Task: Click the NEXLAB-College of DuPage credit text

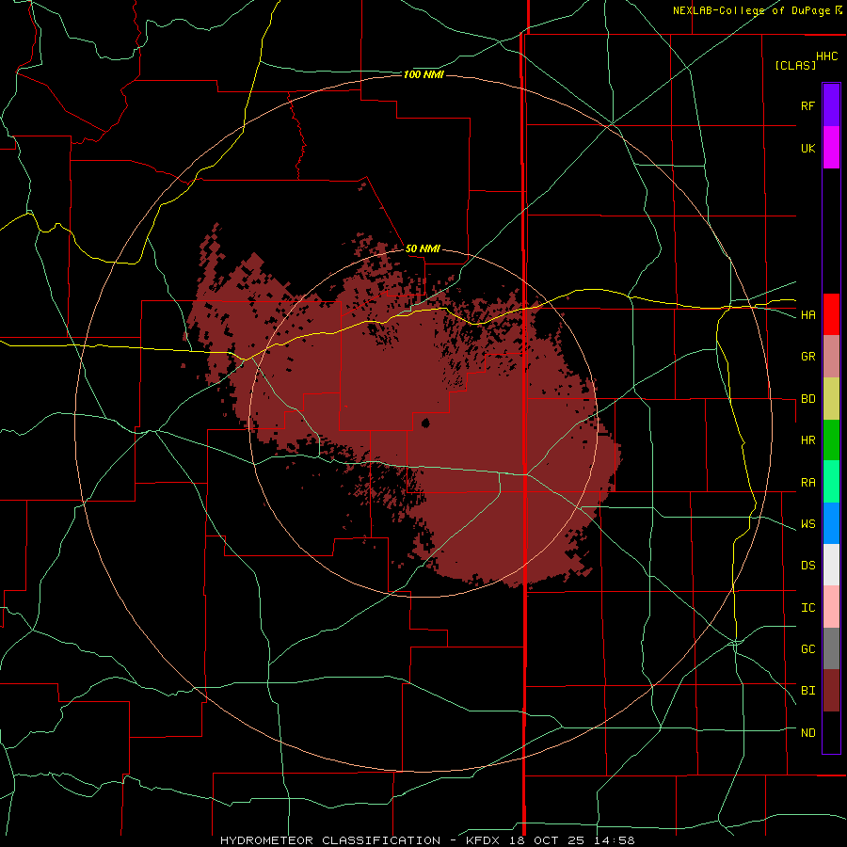Action: click(x=752, y=10)
